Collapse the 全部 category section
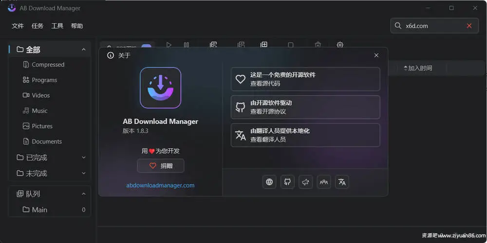This screenshot has height=243, width=487. tap(84, 50)
